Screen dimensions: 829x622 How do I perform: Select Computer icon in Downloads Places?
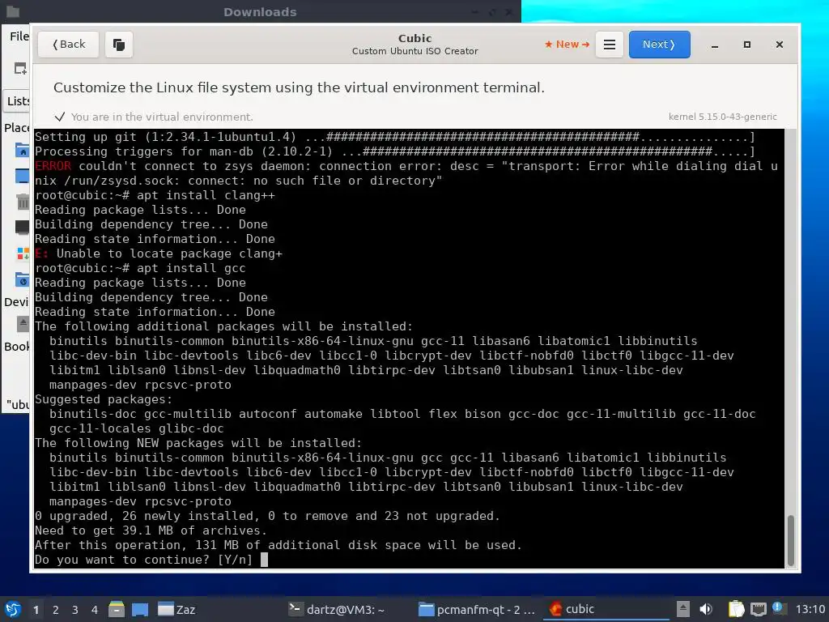pos(22,228)
